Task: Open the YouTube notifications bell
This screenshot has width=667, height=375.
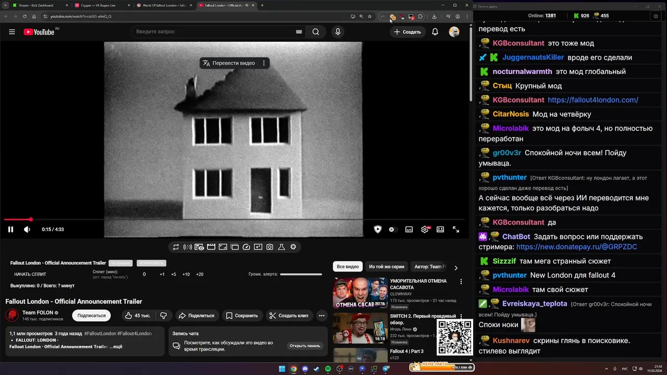Action: click(435, 32)
